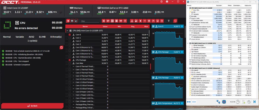The height and width of the screenshot is (110, 259).
Task: Type in the sensor Filter field
Action: point(90,21)
